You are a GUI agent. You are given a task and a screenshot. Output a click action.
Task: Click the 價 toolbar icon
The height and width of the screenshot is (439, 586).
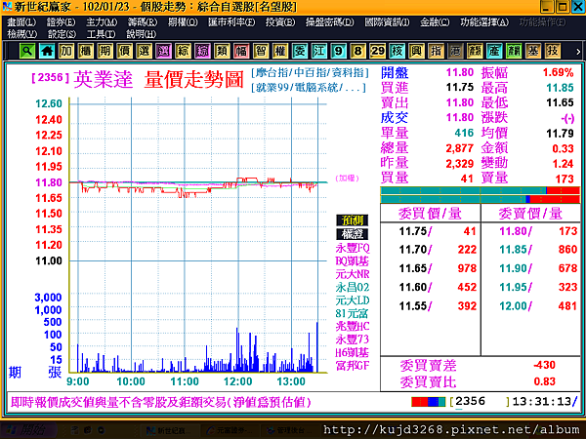(x=124, y=51)
